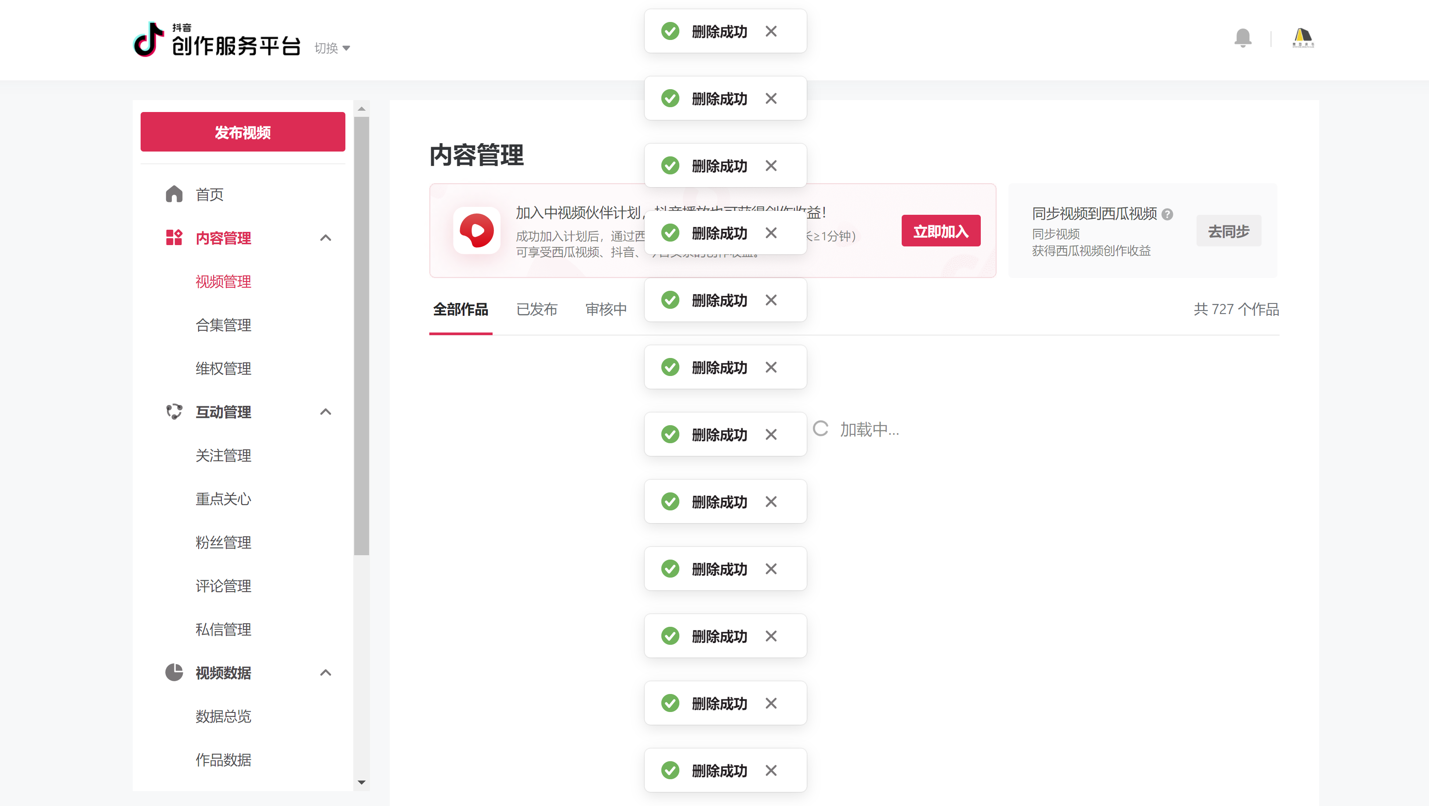Click the 视频数据 pie chart icon
This screenshot has width=1429, height=806.
174,672
